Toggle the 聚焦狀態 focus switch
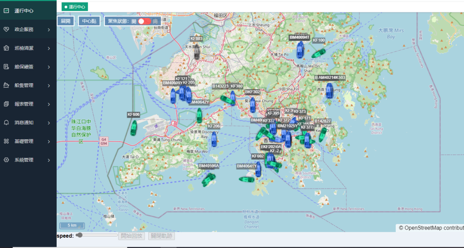Image resolution: width=464 pixels, height=248 pixels. click(x=144, y=21)
